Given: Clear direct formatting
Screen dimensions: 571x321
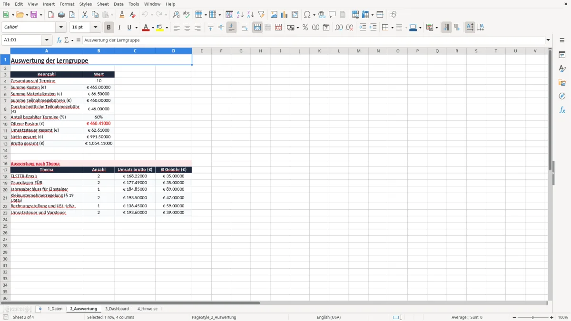Looking at the screenshot, I should [133, 15].
